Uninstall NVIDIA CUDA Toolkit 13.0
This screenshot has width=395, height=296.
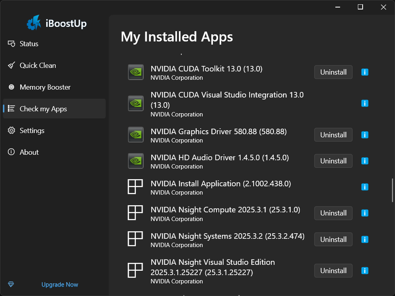coord(333,72)
